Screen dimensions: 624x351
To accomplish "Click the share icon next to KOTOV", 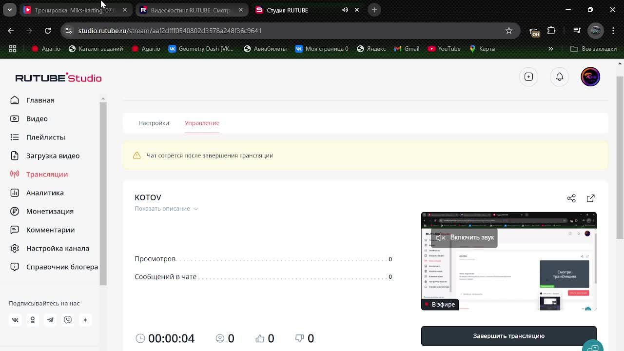I will tap(571, 198).
